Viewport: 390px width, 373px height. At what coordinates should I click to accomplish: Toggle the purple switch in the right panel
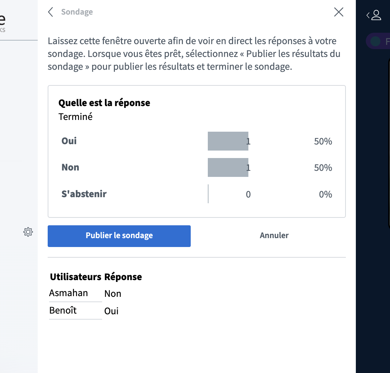[x=375, y=41]
